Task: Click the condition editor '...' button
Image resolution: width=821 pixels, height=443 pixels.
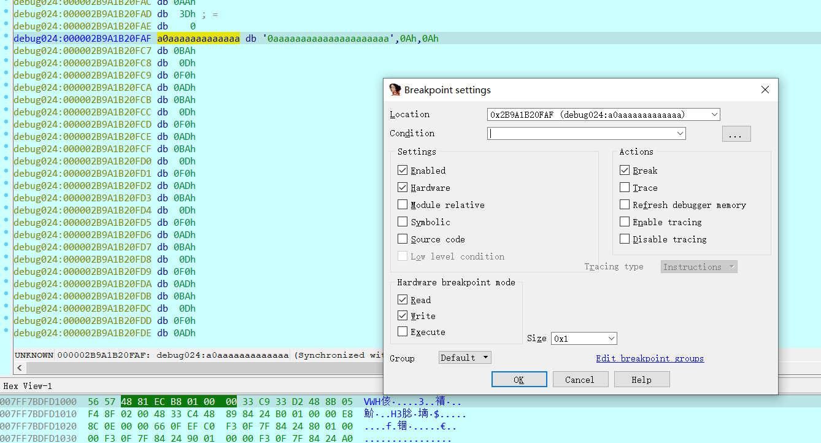Action: tap(736, 134)
